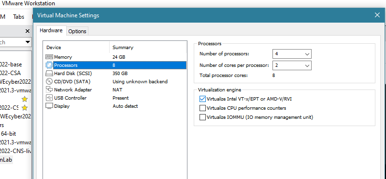Enable Virtualize IOMMU checkbox
Image resolution: width=386 pixels, height=179 pixels.
click(x=202, y=117)
